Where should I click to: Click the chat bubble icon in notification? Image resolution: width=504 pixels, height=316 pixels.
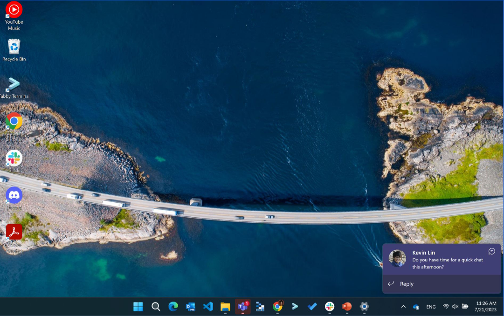tap(491, 251)
